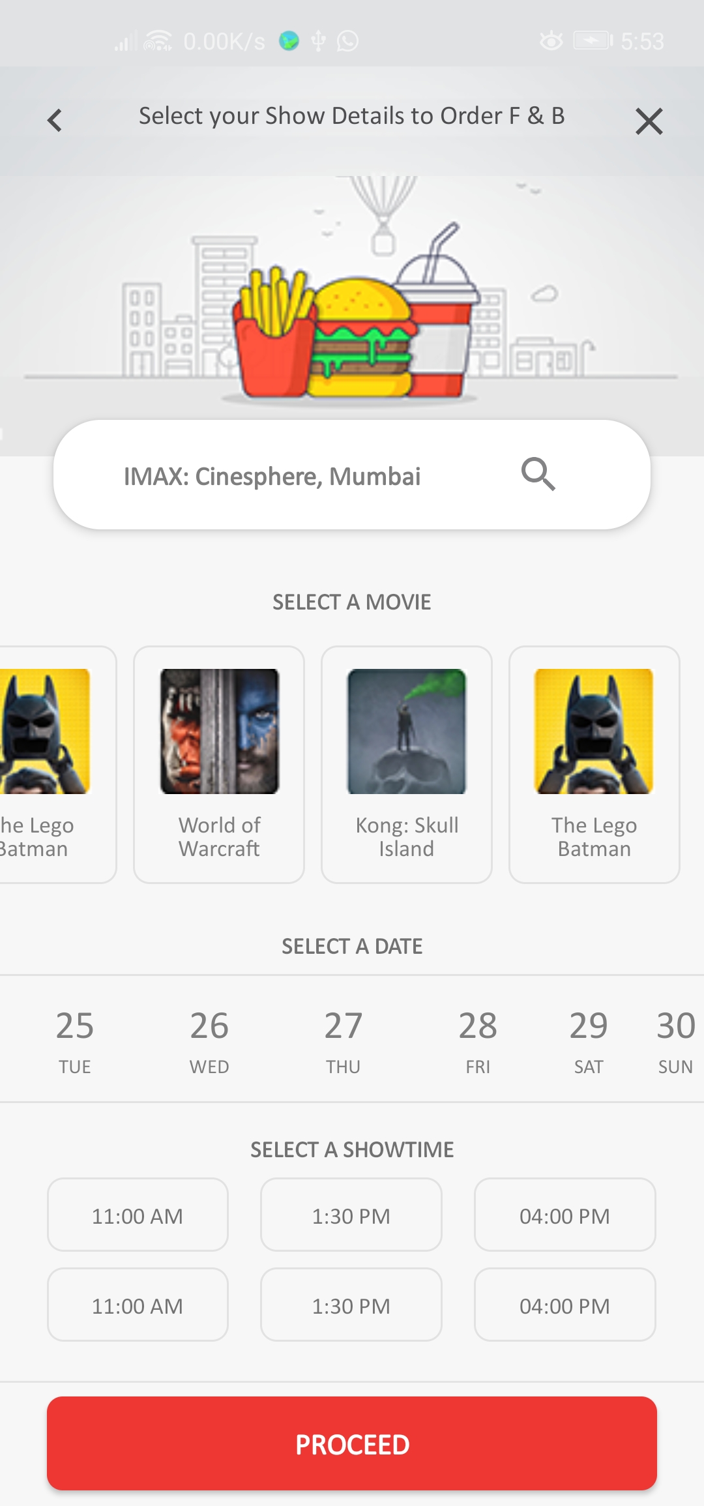Choose second-row 11:00 AM showtime

(138, 1305)
